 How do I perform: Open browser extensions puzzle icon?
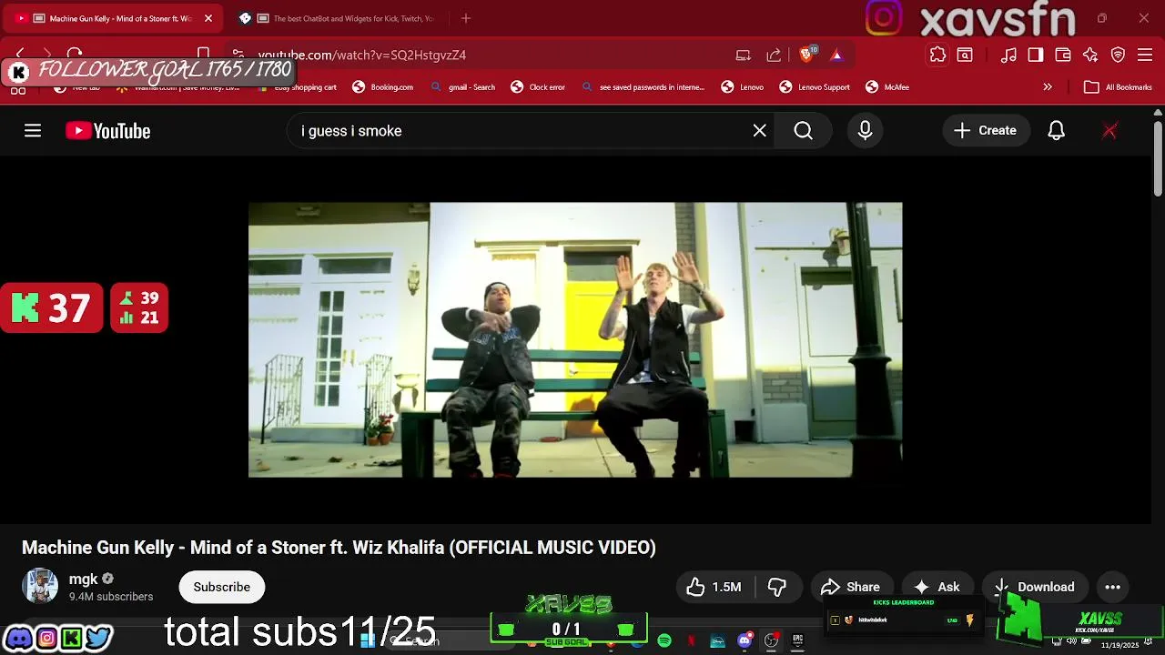[937, 55]
